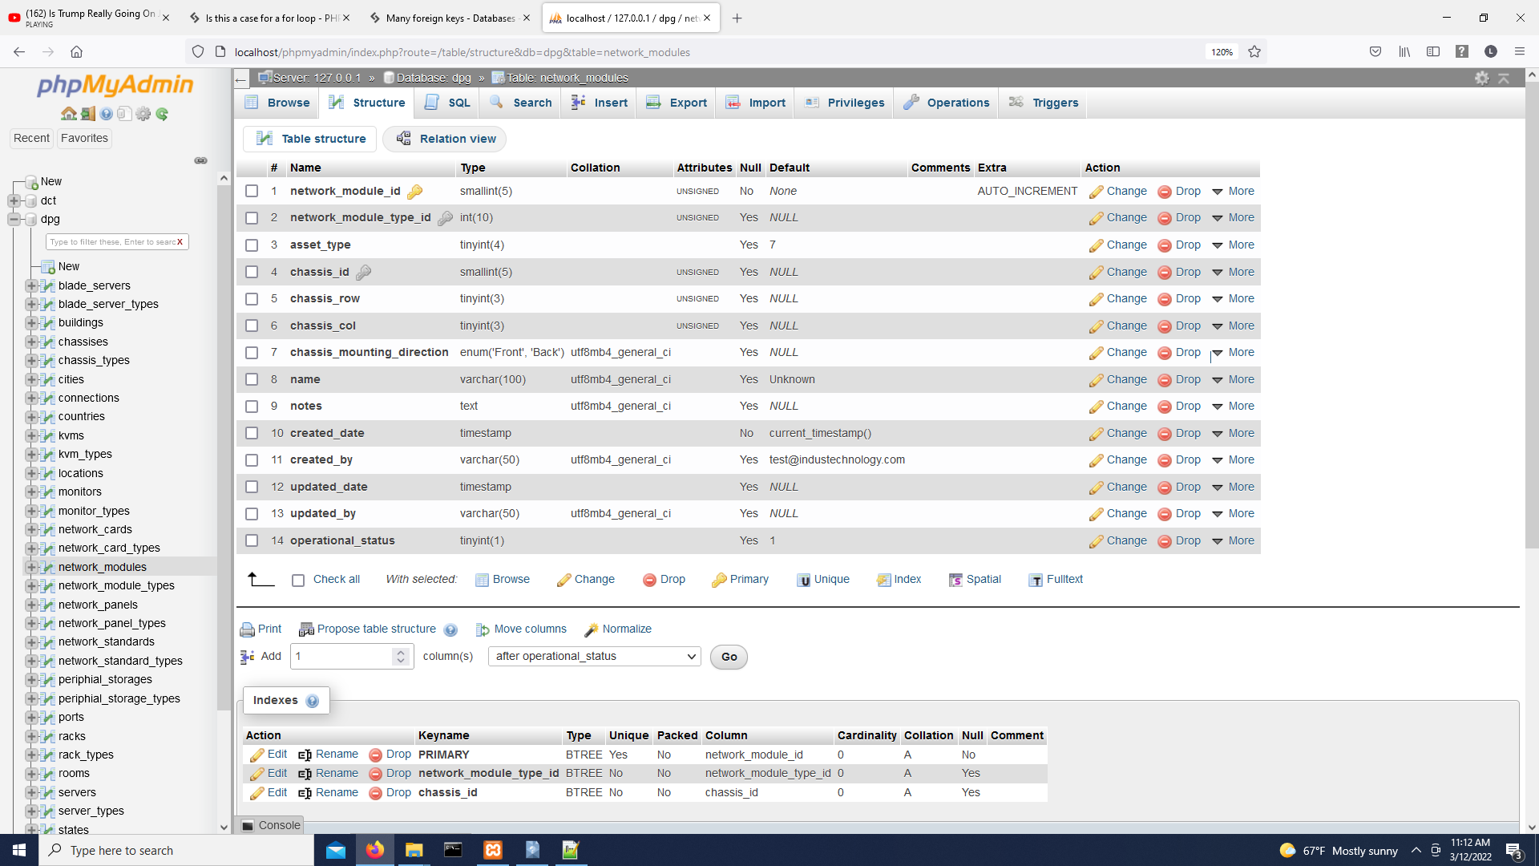Click red Drop icon for notes column
The image size is (1539, 866).
click(x=1165, y=407)
